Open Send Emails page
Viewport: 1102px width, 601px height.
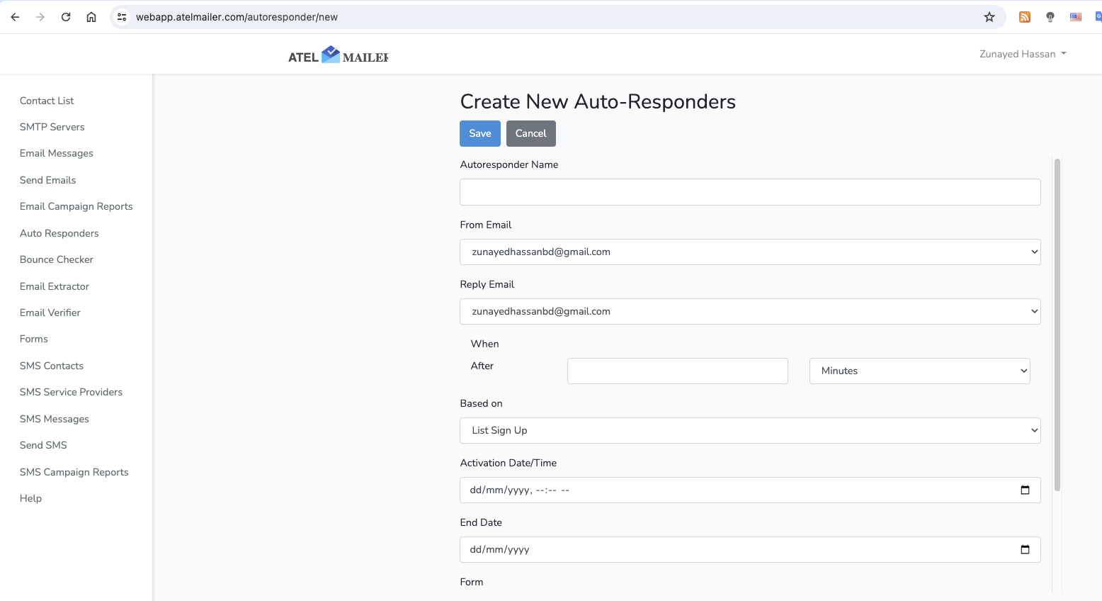click(48, 180)
